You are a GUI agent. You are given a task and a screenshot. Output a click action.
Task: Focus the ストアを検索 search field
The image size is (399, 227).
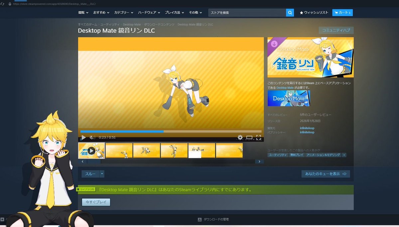tap(247, 13)
